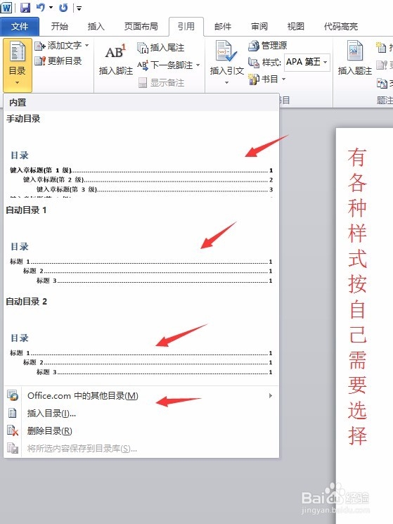Click 插入尾注 to add endnote
393x524 pixels.
(x=160, y=48)
